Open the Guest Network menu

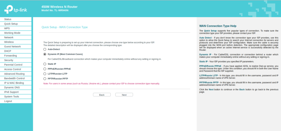(12, 46)
